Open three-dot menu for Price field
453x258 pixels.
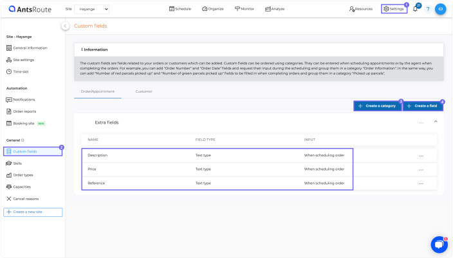(x=421, y=169)
